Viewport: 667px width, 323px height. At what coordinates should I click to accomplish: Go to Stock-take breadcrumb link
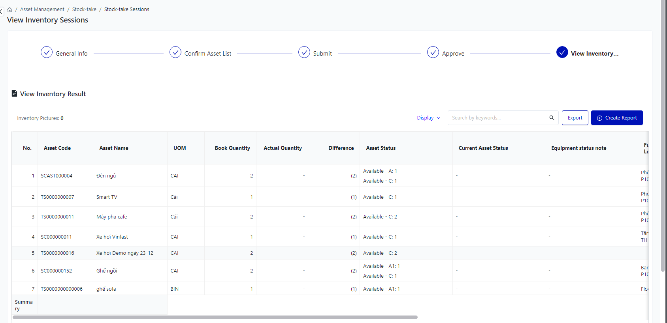tap(84, 9)
